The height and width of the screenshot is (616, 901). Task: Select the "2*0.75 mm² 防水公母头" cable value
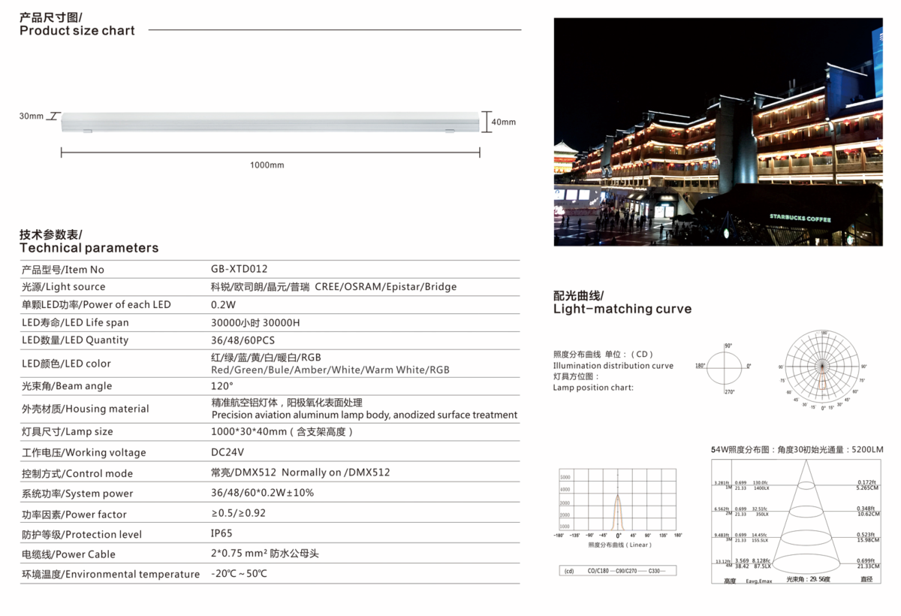(265, 554)
